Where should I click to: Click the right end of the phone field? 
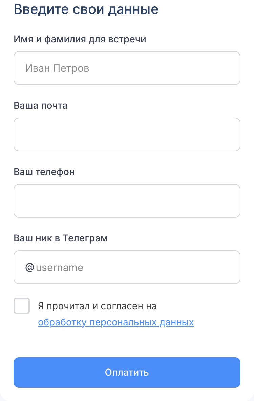point(230,201)
